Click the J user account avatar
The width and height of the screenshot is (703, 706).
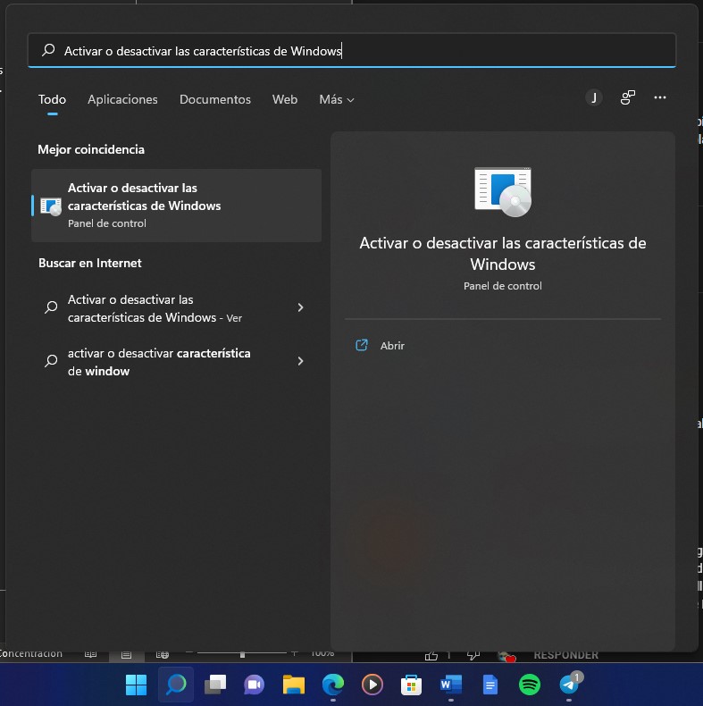click(x=594, y=97)
